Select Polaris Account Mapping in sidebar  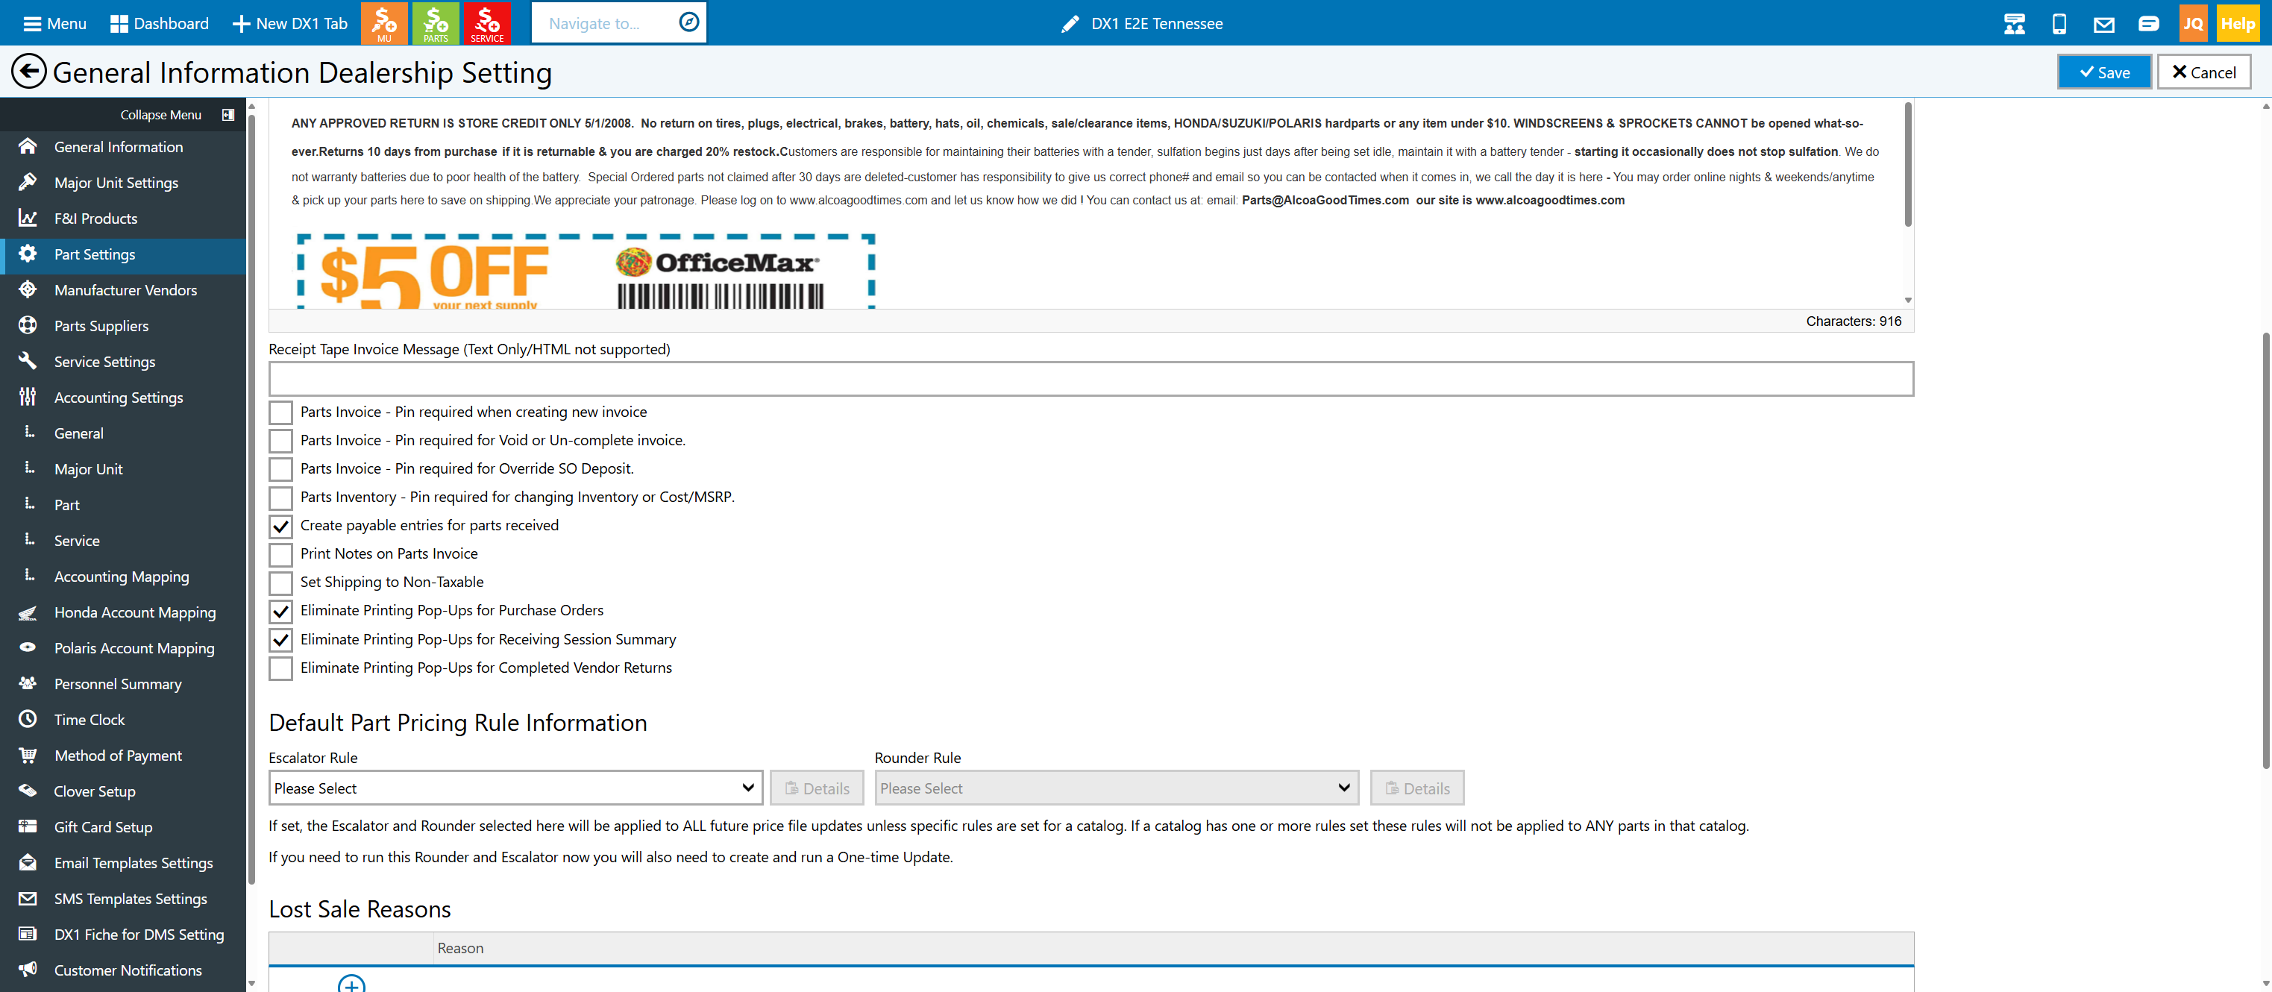[x=134, y=648]
